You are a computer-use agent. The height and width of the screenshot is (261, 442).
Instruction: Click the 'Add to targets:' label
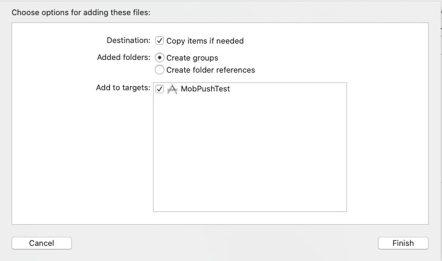click(x=123, y=88)
